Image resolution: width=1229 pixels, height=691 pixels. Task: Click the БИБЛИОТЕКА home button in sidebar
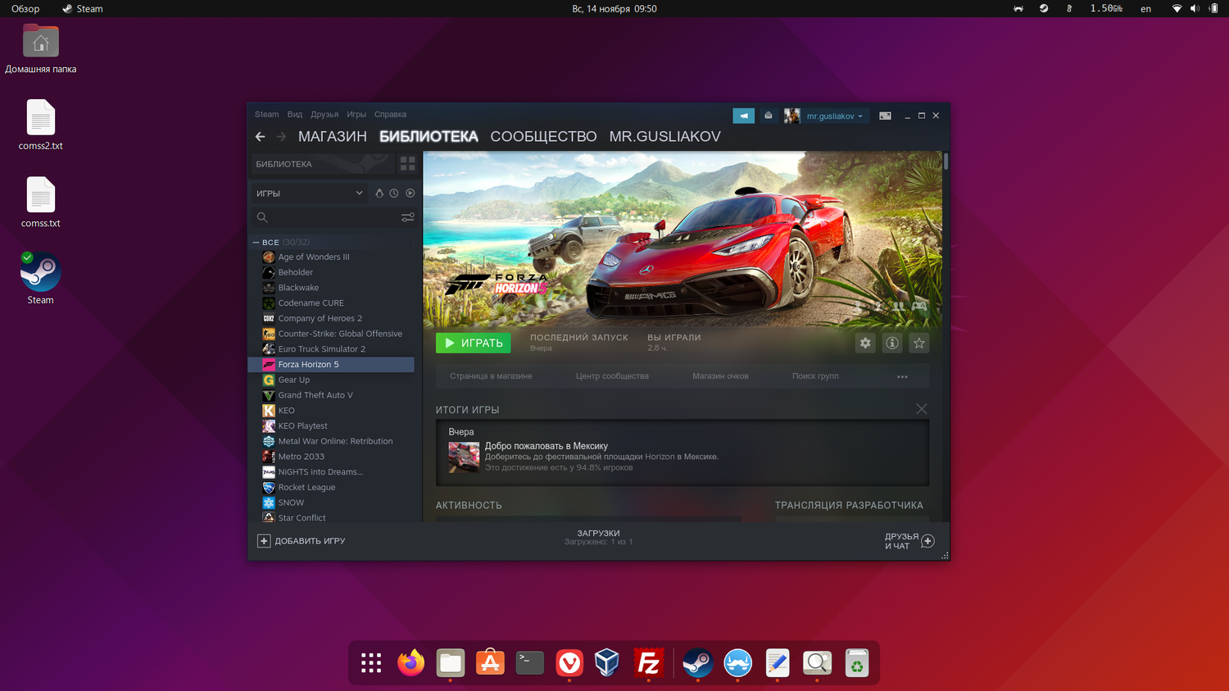click(323, 164)
